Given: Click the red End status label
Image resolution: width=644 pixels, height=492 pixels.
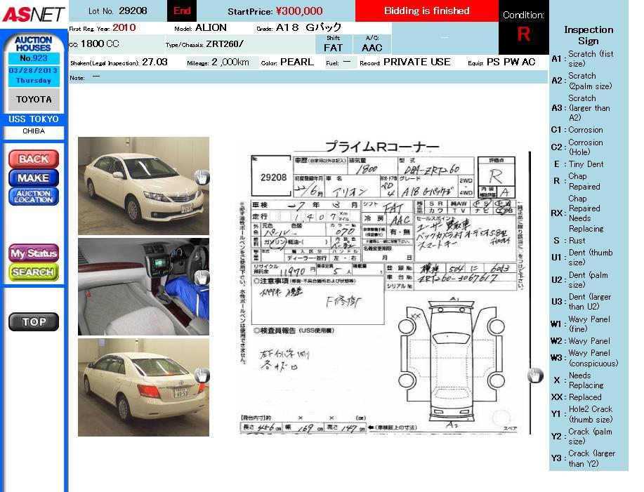Looking at the screenshot, I should point(182,11).
